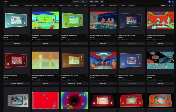Expand the Type filter dropdown

(54, 5)
